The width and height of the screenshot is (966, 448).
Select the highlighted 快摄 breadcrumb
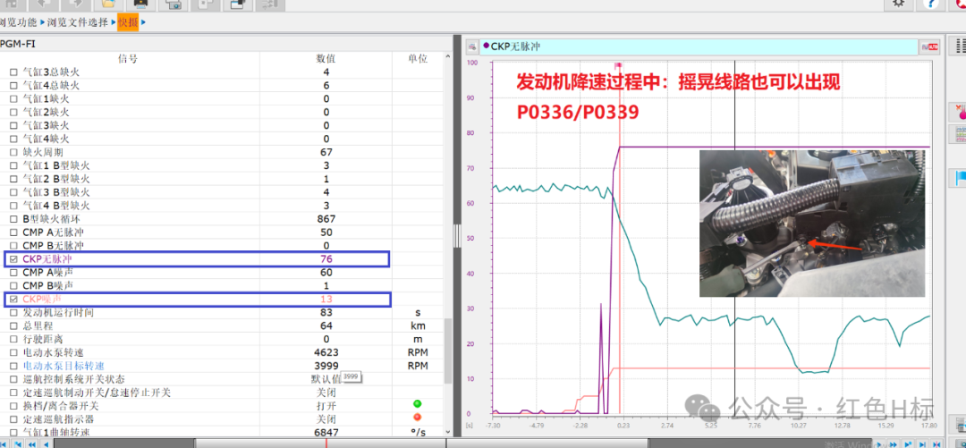128,22
